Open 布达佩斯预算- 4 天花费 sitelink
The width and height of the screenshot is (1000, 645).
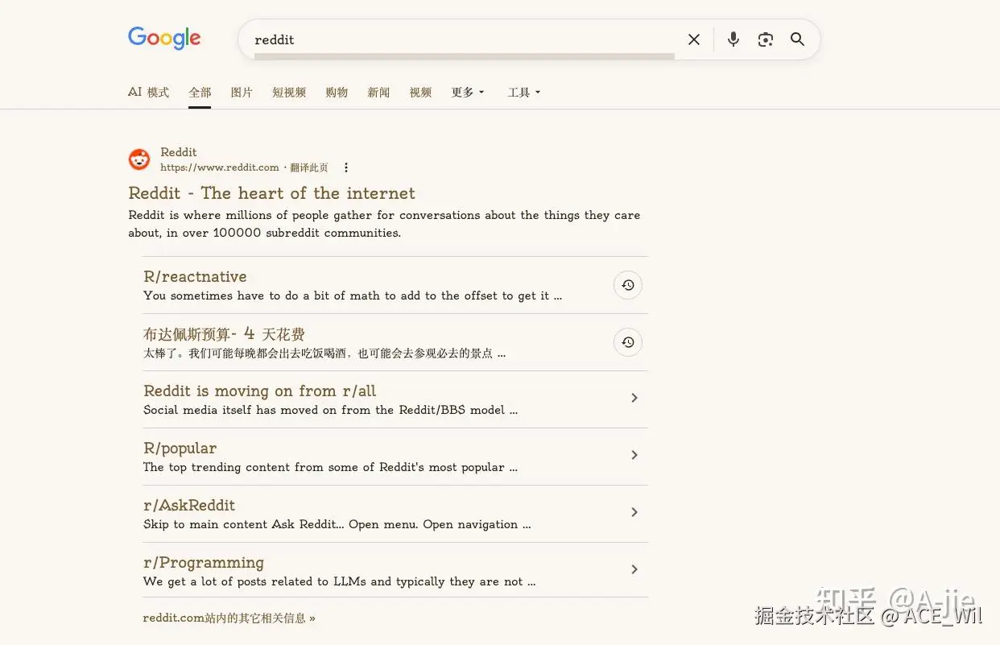(224, 333)
